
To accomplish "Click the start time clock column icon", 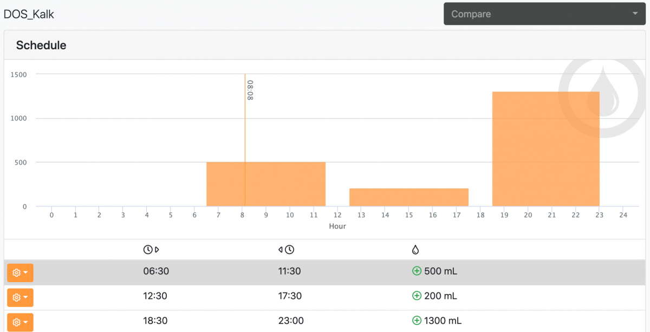I will pyautogui.click(x=151, y=250).
